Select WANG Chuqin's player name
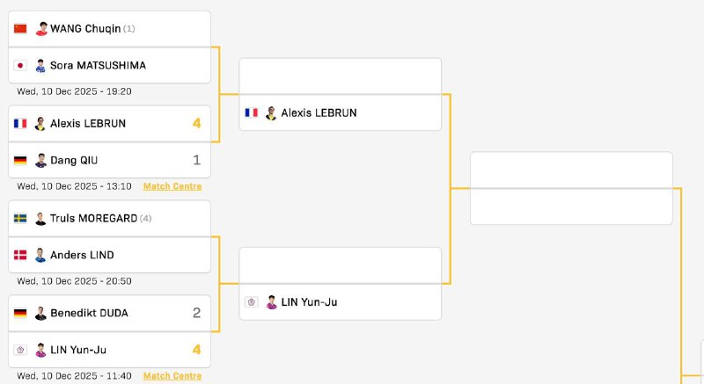Screen dimensions: 704x384 84,29
